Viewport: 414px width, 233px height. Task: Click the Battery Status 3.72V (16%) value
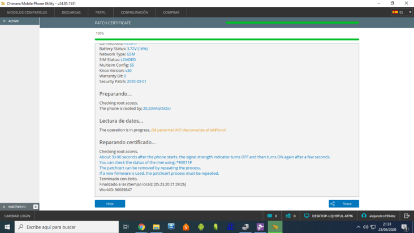point(137,49)
